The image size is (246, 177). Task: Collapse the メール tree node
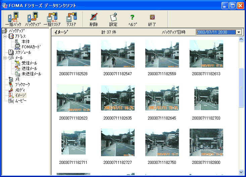[x=5, y=58]
